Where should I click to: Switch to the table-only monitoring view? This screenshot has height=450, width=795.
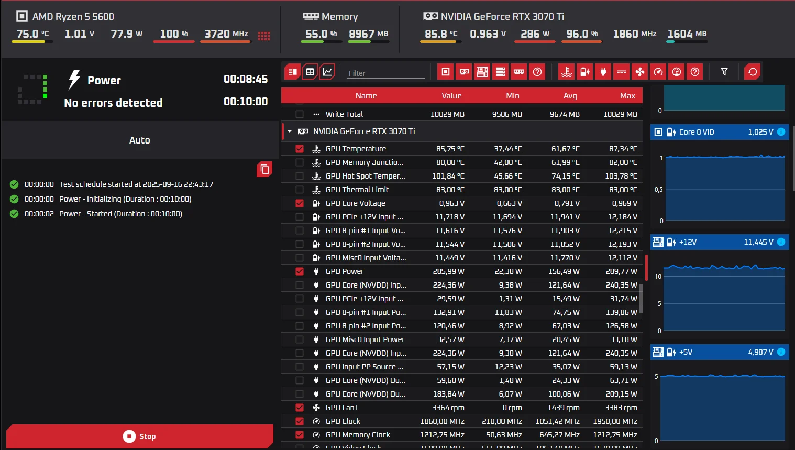(310, 72)
